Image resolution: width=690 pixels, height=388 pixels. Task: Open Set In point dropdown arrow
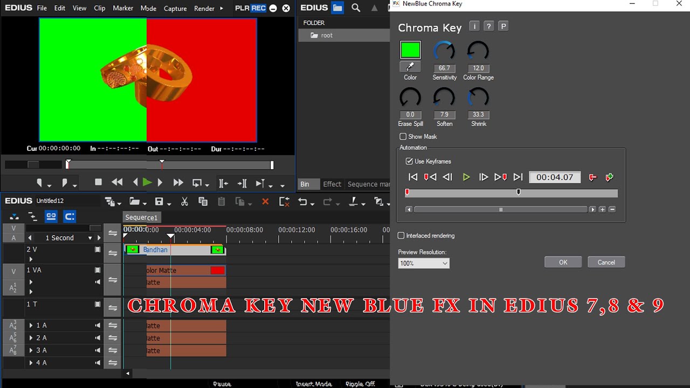click(x=49, y=185)
